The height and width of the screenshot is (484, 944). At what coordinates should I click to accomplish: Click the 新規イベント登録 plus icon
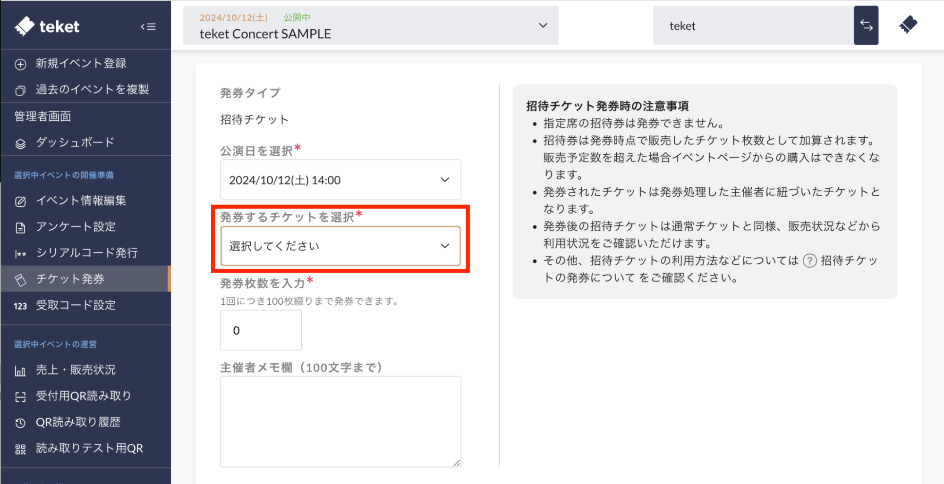point(20,64)
